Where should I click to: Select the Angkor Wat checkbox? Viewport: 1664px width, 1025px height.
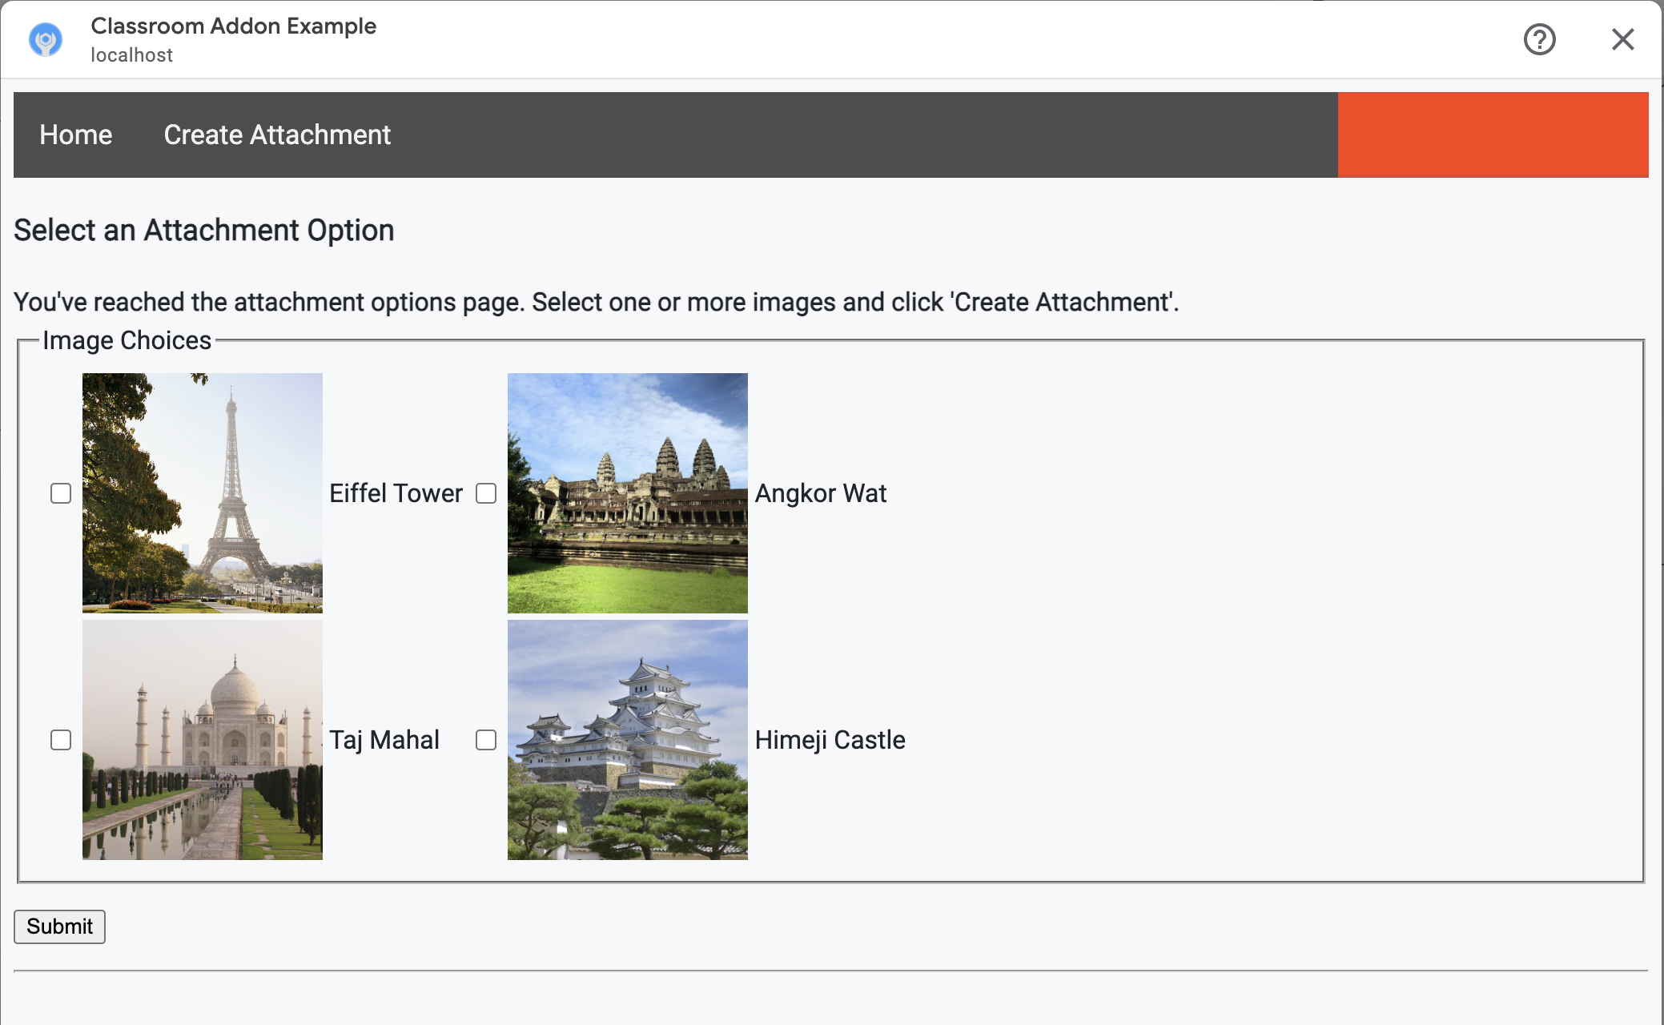pos(486,492)
